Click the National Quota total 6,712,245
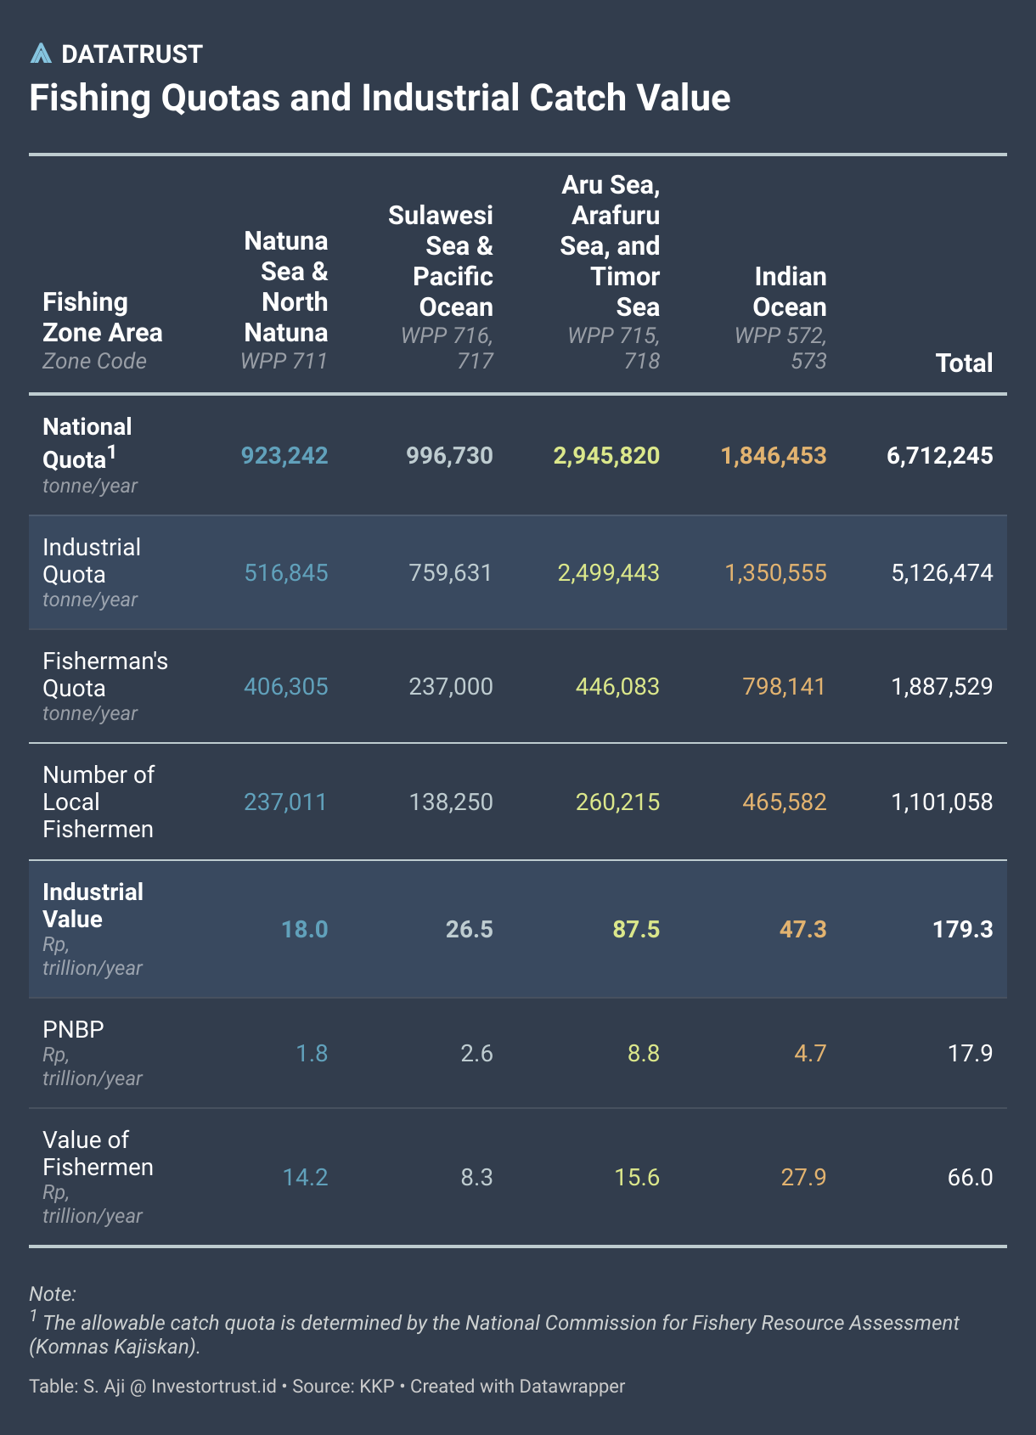The width and height of the screenshot is (1036, 1435). click(939, 456)
